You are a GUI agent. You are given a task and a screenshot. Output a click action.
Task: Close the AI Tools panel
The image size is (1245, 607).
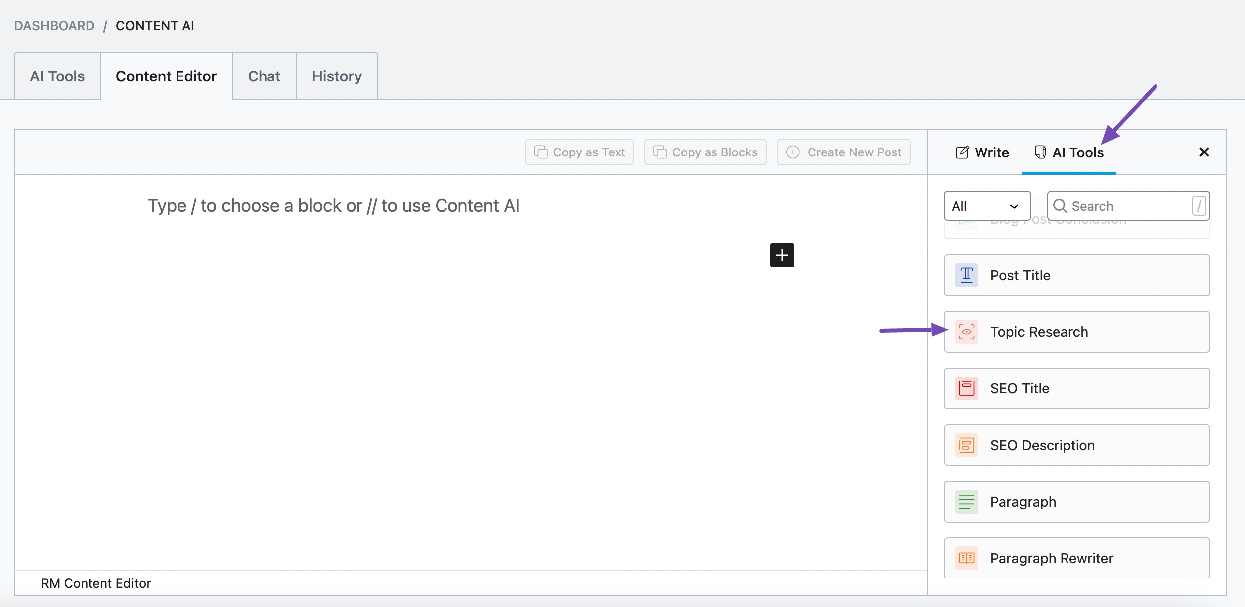click(x=1204, y=152)
